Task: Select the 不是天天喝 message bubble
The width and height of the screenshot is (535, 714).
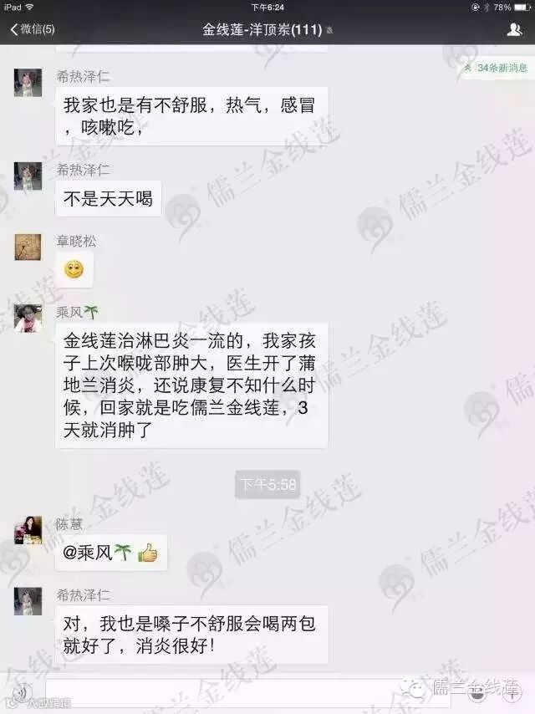Action: tap(109, 198)
